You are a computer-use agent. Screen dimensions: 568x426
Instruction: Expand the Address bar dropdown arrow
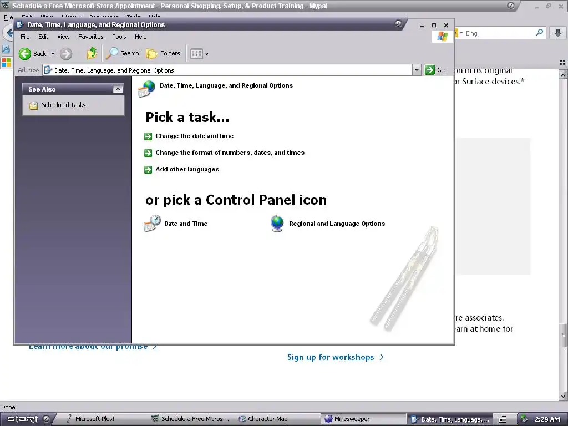(x=417, y=70)
